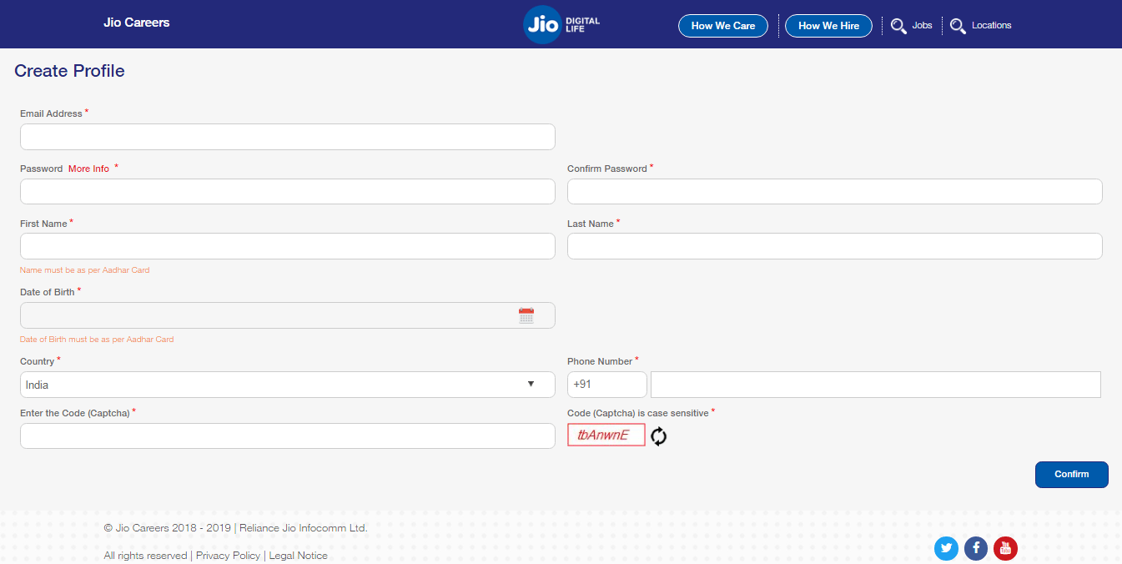Open the Privacy Policy link
This screenshot has height=564, width=1122.
coord(228,556)
